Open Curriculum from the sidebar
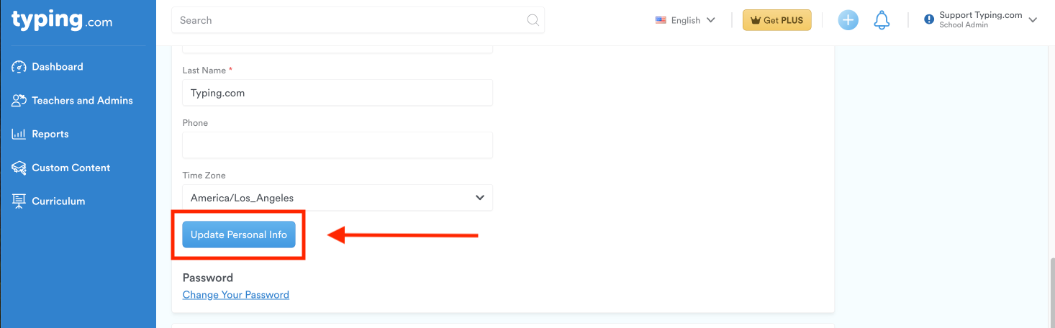The height and width of the screenshot is (328, 1055). (x=58, y=201)
